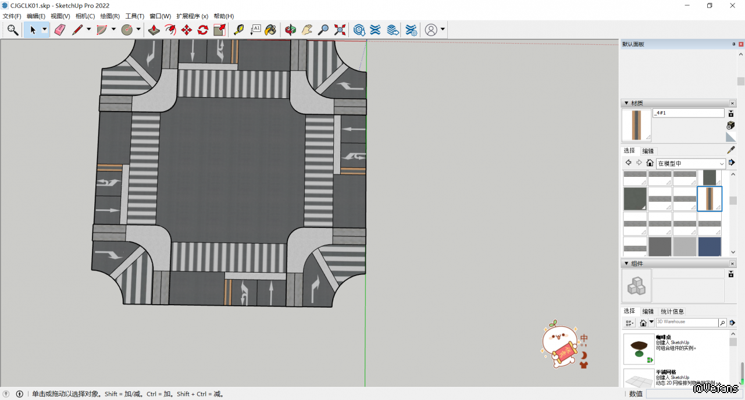Open the 在模型中 material library dropdown
The height and width of the screenshot is (400, 745).
[691, 163]
